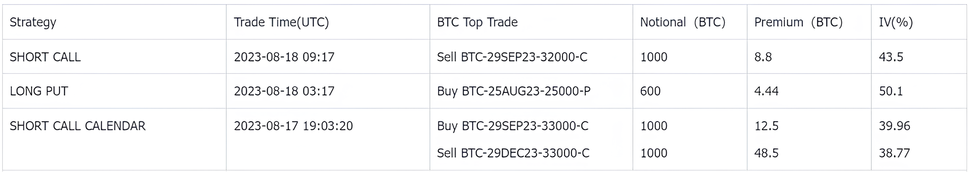
Task: Select trade time 2023-08-18 09:17
Action: [x=284, y=57]
